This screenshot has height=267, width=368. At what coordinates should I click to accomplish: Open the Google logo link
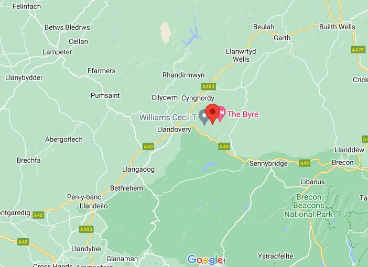[x=205, y=260]
